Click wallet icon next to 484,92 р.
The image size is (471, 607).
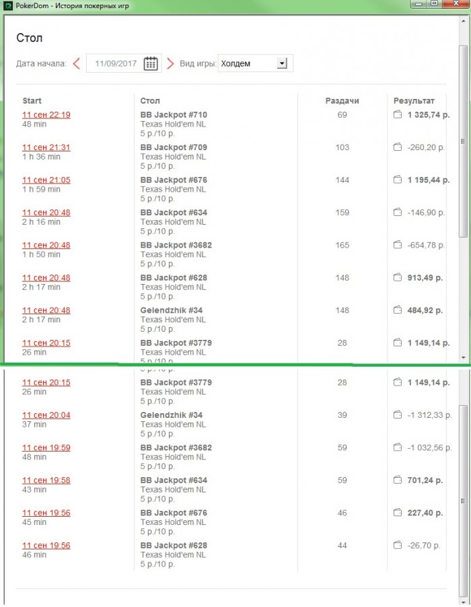point(398,310)
